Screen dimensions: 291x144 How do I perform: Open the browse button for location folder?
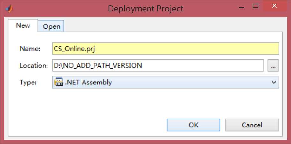click(273, 66)
